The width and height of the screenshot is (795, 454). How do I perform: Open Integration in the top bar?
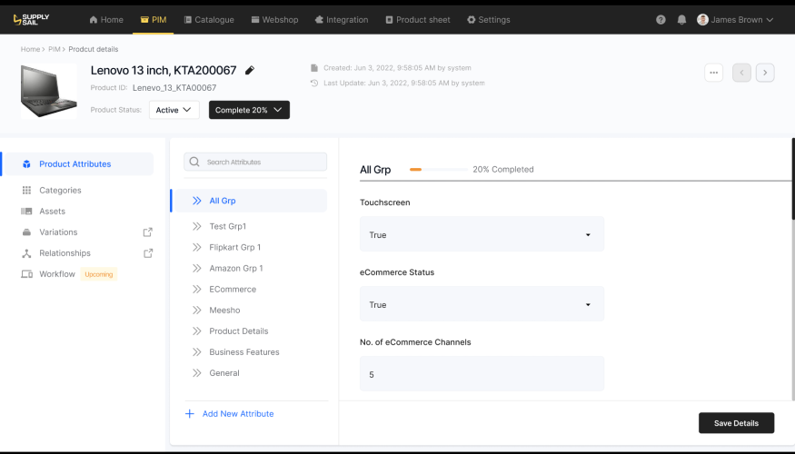click(342, 20)
